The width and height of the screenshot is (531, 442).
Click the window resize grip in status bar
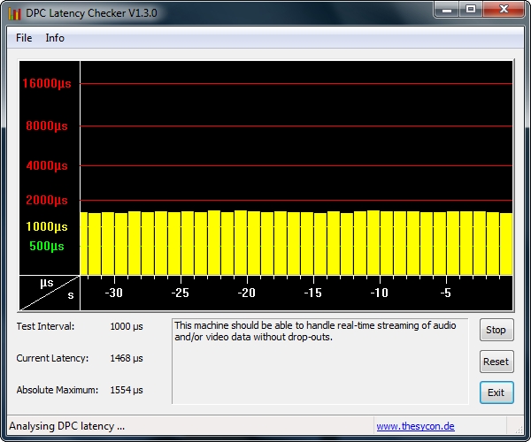coord(519,429)
